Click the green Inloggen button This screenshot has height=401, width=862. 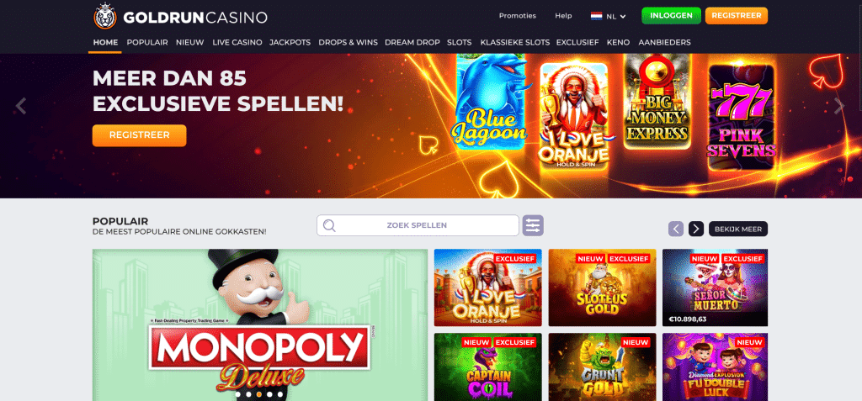click(x=671, y=15)
